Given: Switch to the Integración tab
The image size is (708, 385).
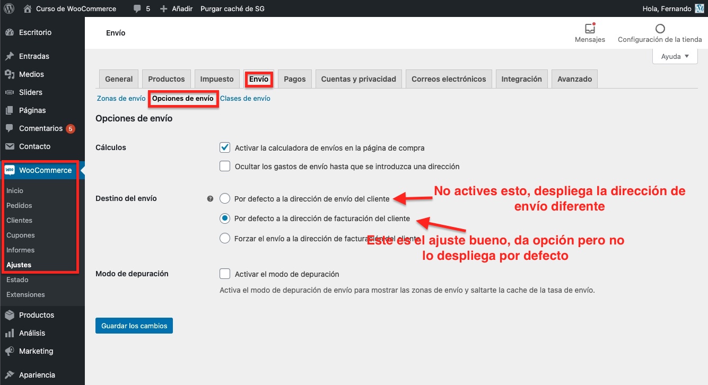Looking at the screenshot, I should (x=522, y=79).
